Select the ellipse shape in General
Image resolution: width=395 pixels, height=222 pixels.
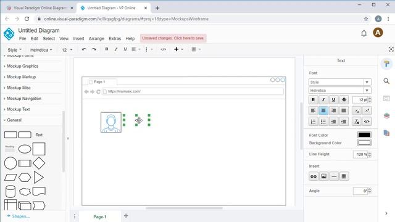click(x=25, y=149)
